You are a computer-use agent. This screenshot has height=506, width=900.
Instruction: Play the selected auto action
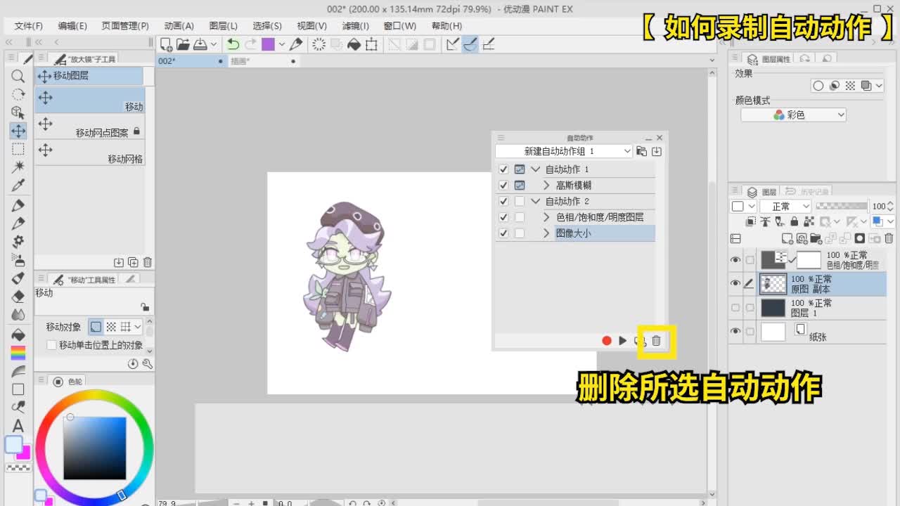point(622,341)
